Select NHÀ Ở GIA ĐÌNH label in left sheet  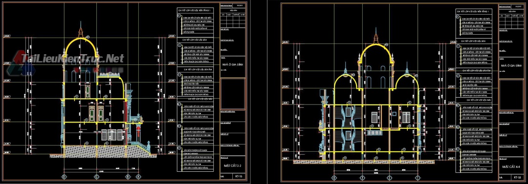point(233,63)
